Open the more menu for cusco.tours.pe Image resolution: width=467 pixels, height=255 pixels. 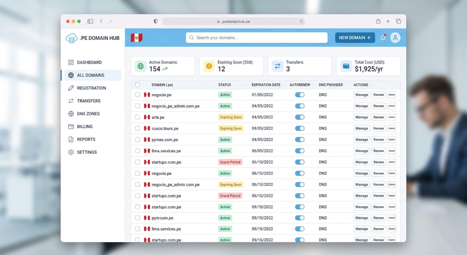point(392,128)
